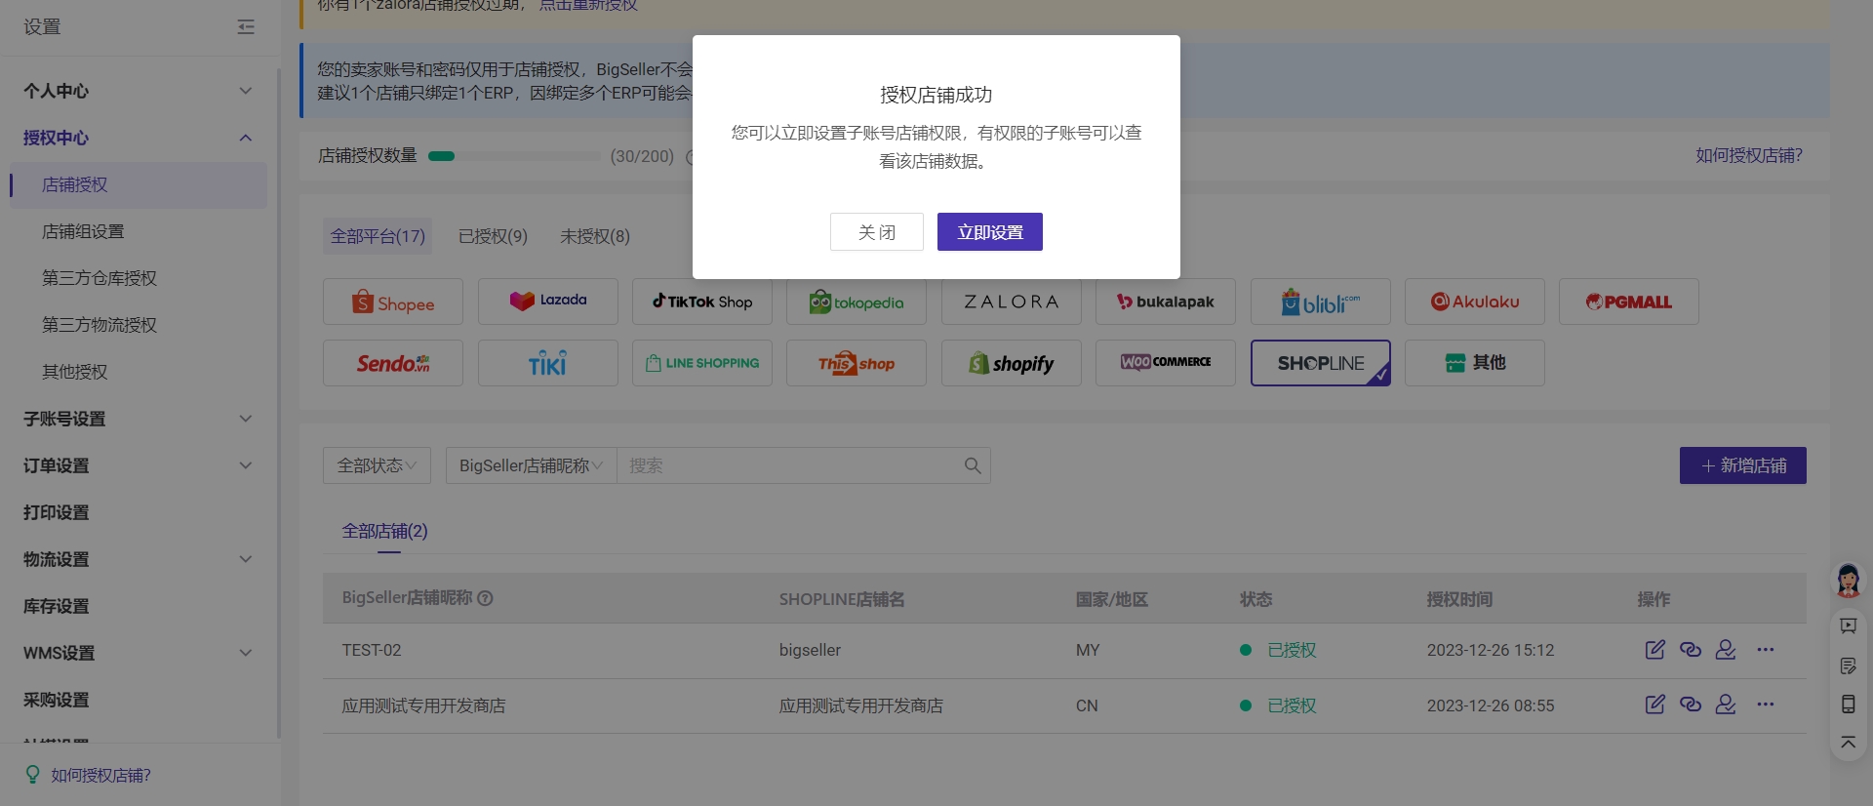The width and height of the screenshot is (1873, 806).
Task: Select the Lazada platform logo
Action: coord(548,302)
